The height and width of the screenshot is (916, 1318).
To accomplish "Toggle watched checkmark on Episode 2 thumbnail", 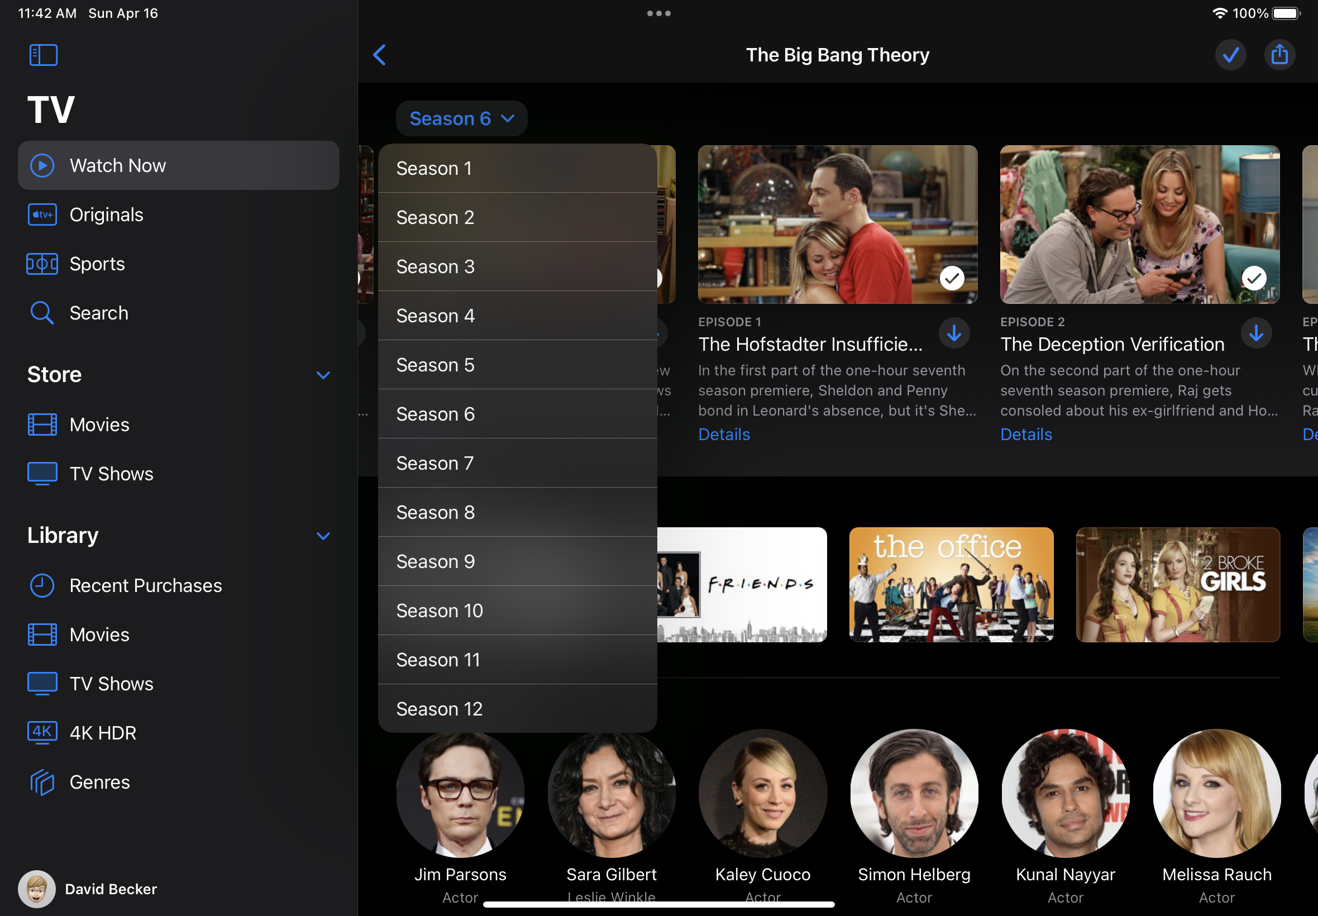I will [x=1254, y=278].
